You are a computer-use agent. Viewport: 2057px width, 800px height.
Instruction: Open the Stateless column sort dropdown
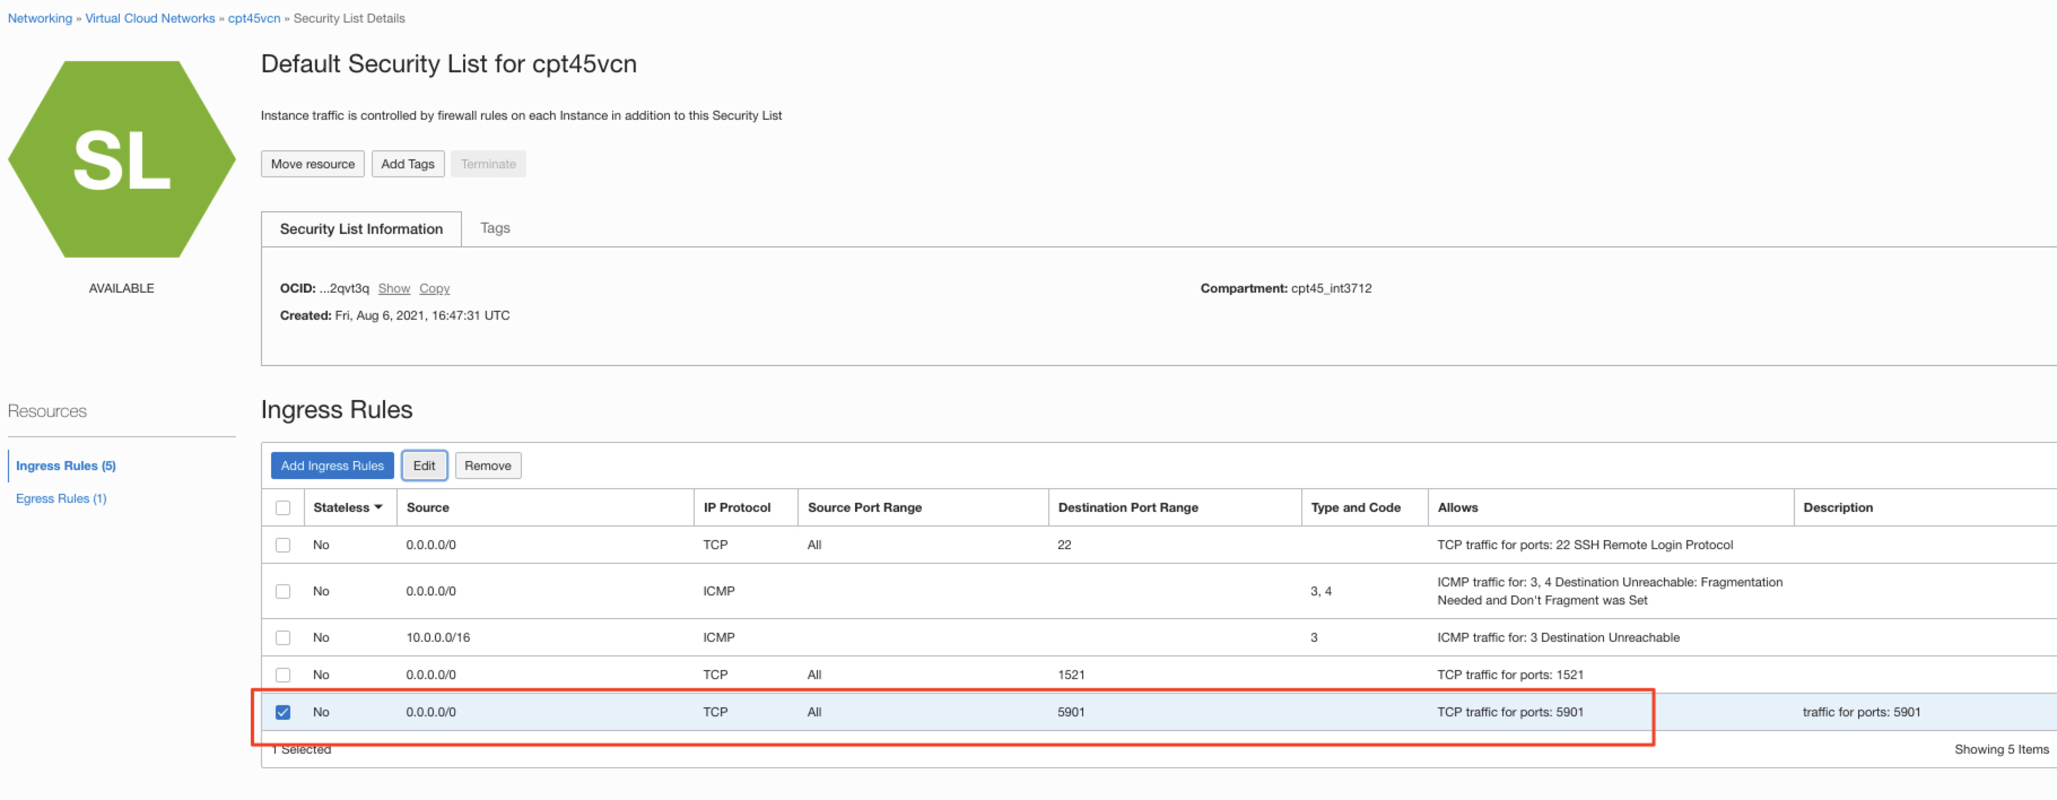(x=378, y=507)
